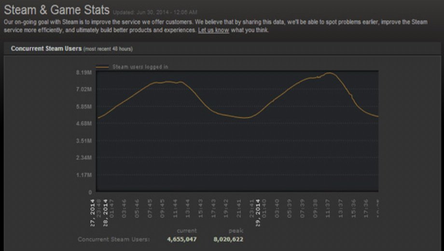Click the 03:46 time axis label
This screenshot has width=444, height=251.
(124, 208)
